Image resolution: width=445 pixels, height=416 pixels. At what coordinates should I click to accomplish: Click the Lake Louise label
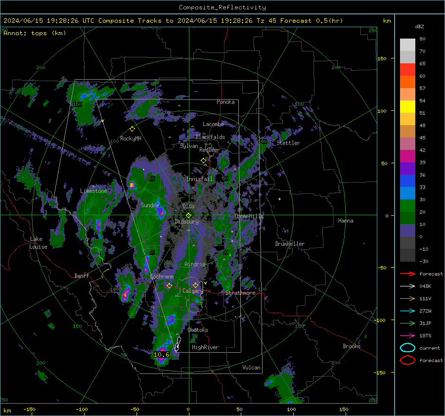tap(38, 243)
